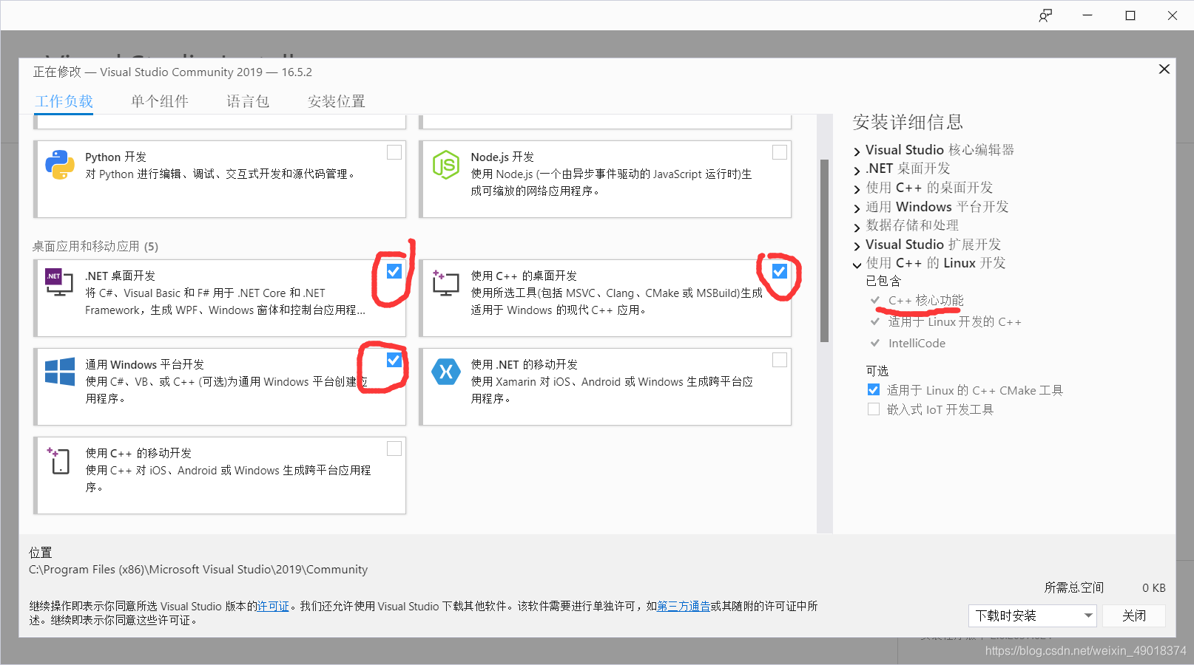Viewport: 1194px width, 665px height.
Task: Minimize the Visual Studio Installer window
Action: click(x=1087, y=16)
